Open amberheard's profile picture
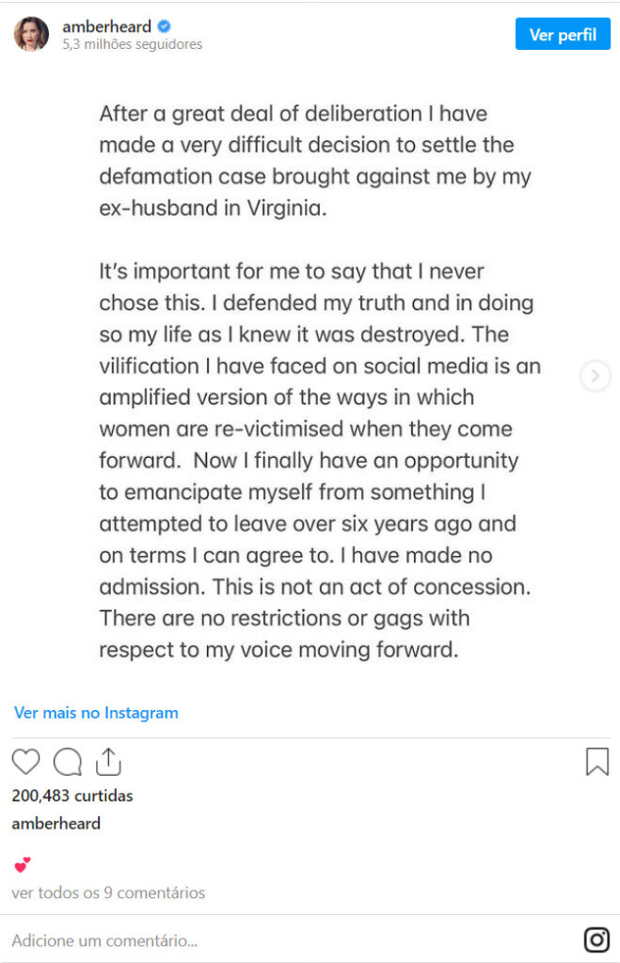620x963 pixels. coord(31,34)
